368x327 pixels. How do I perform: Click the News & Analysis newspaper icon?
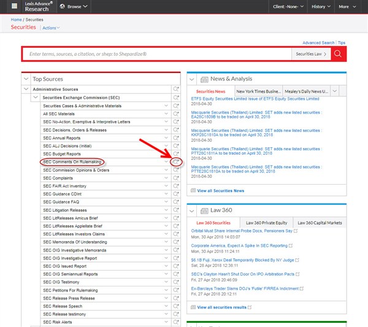click(x=204, y=80)
